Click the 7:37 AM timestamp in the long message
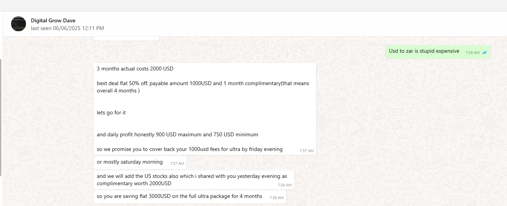 (x=307, y=151)
